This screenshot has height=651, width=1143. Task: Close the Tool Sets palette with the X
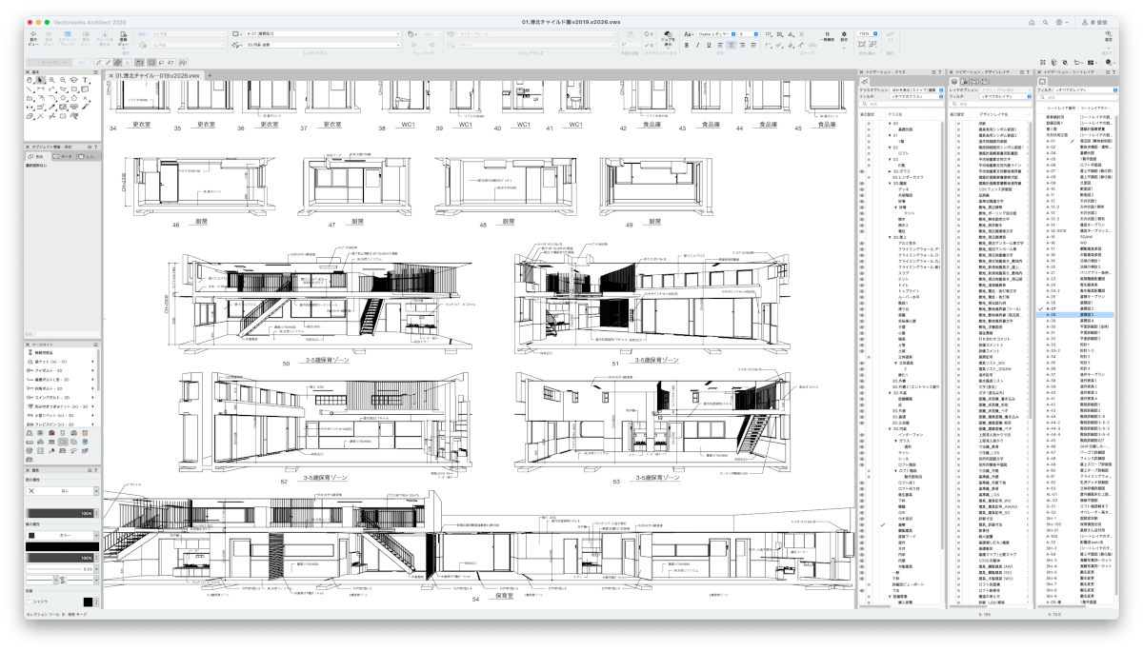coord(28,345)
